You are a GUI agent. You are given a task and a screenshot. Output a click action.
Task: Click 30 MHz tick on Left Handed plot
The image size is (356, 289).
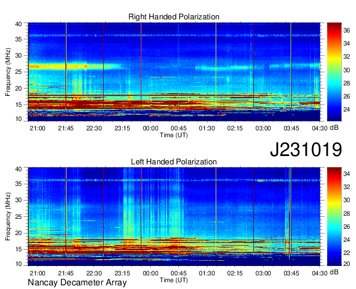point(18,201)
